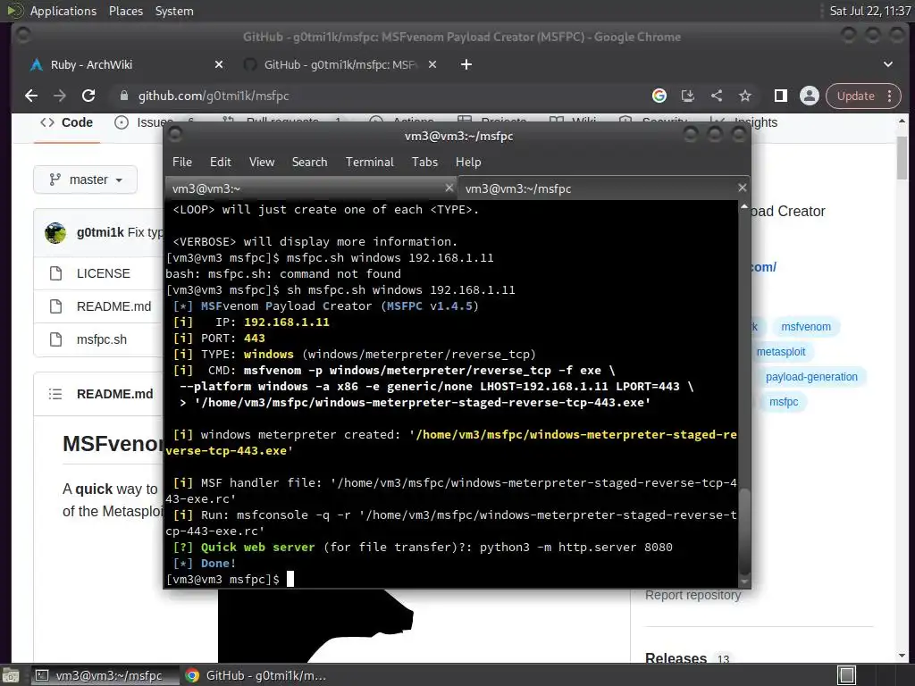Open a new Chrome tab
915x686 pixels.
coord(466,64)
